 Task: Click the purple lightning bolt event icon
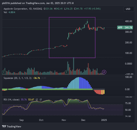point(104,72)
